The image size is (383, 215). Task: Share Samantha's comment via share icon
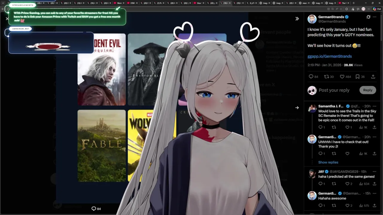point(374,127)
